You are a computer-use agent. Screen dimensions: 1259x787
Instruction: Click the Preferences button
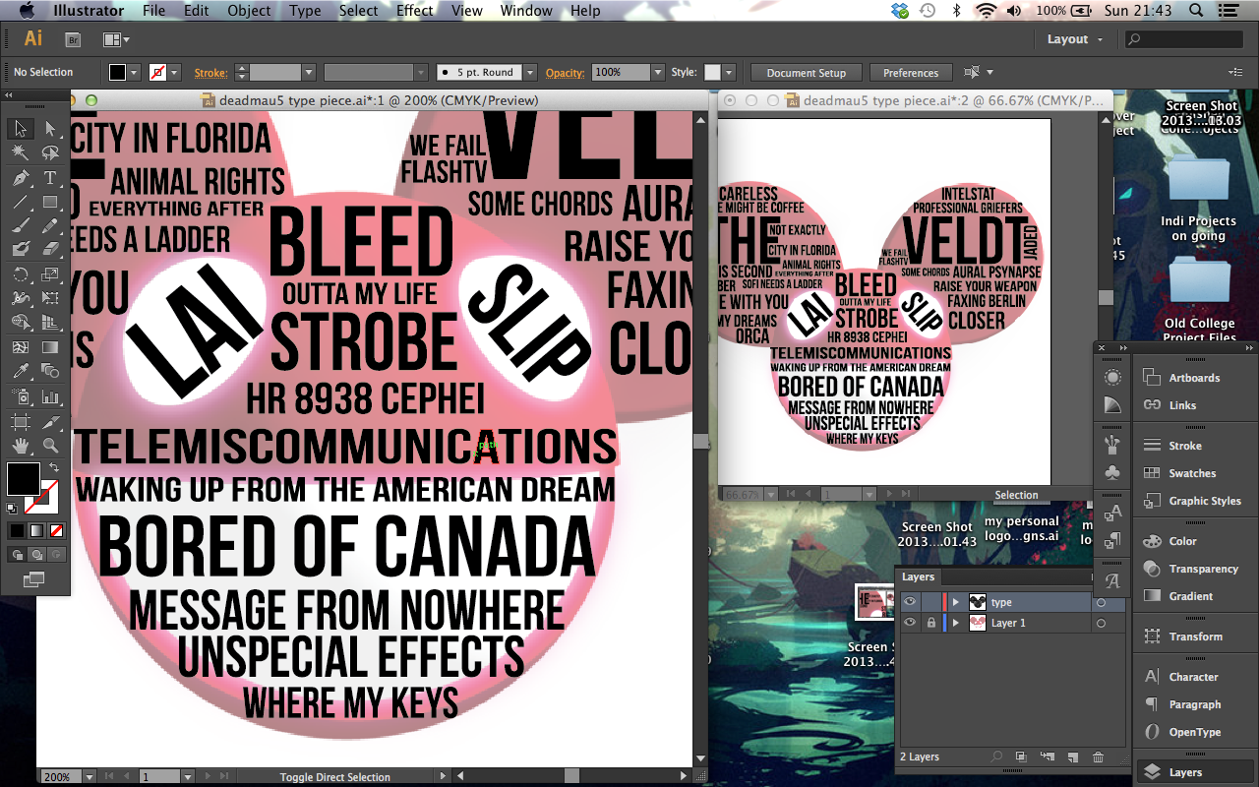tap(911, 73)
